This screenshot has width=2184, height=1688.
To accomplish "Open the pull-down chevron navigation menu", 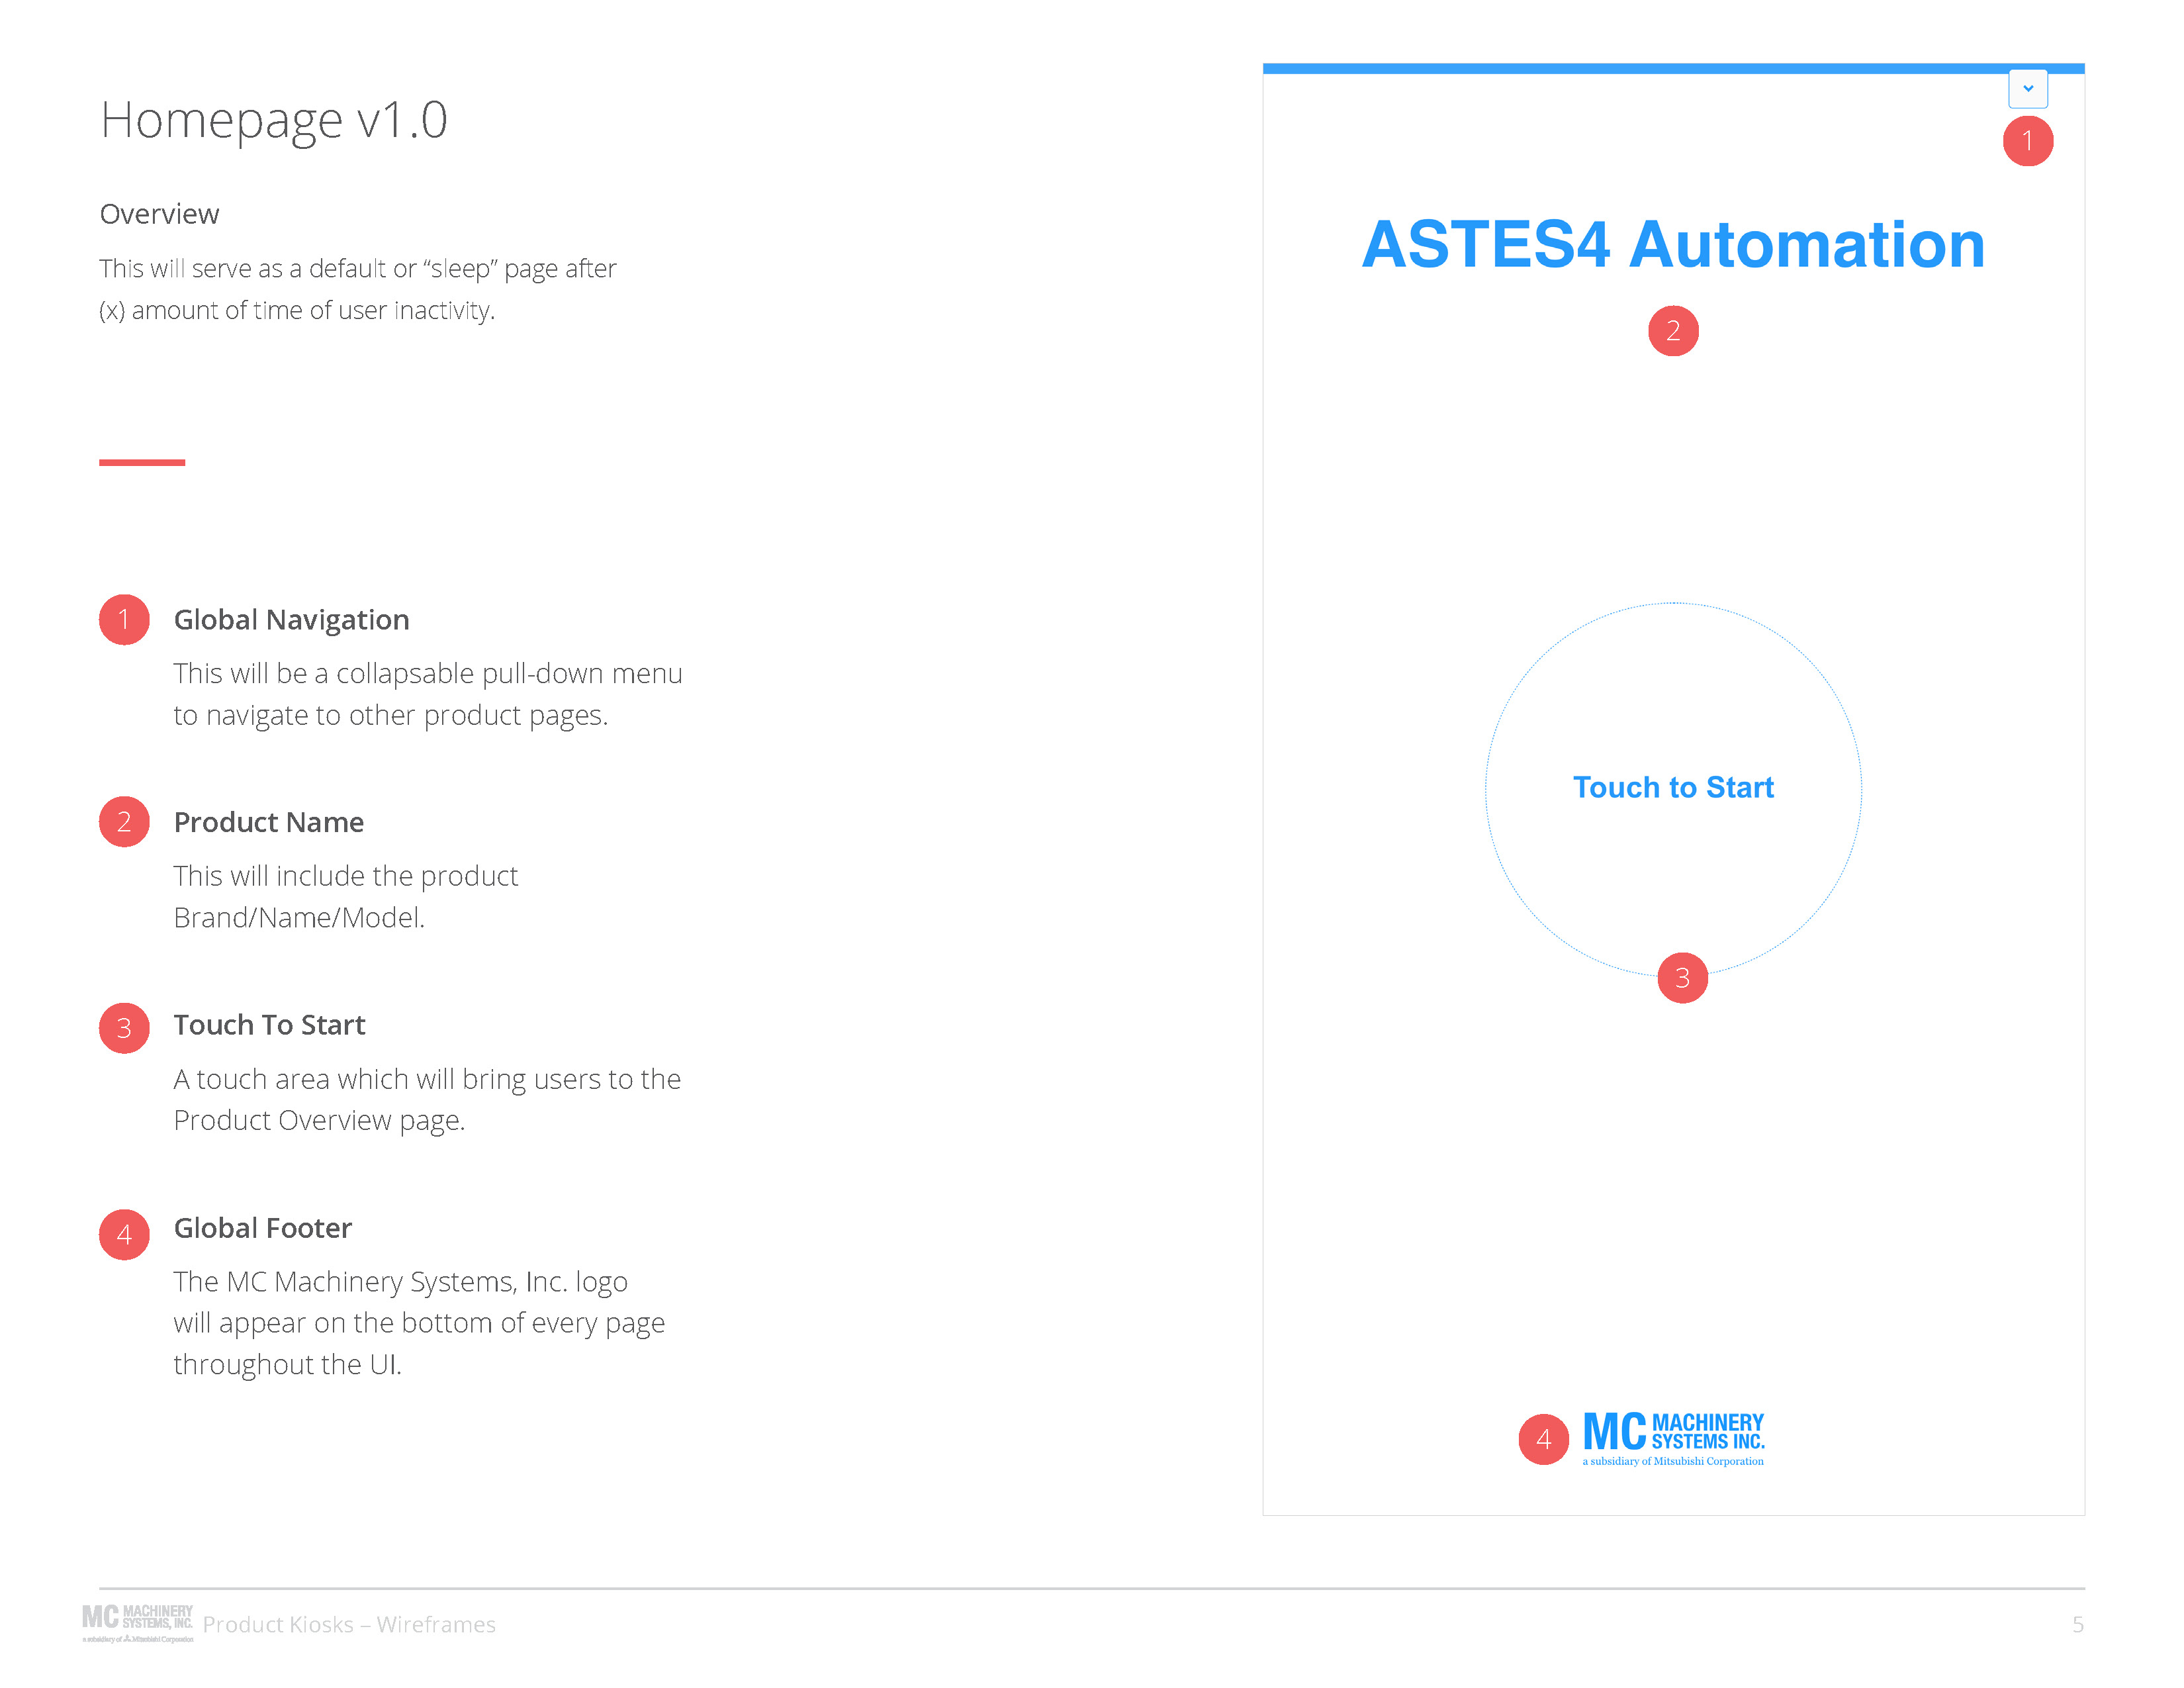I will [x=2027, y=88].
